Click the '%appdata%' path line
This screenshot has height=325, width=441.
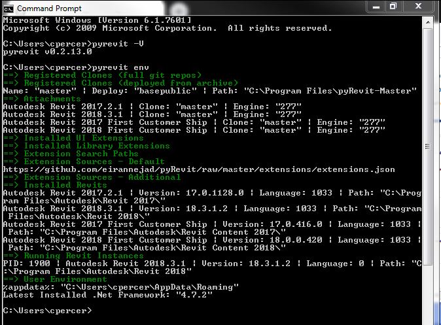(121, 288)
